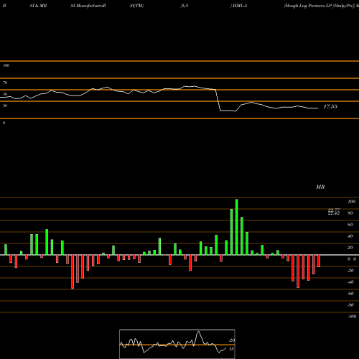Screen dimensions: 359x359
Task: Click the -40 label on the MR axis
Action: [x=350, y=282]
